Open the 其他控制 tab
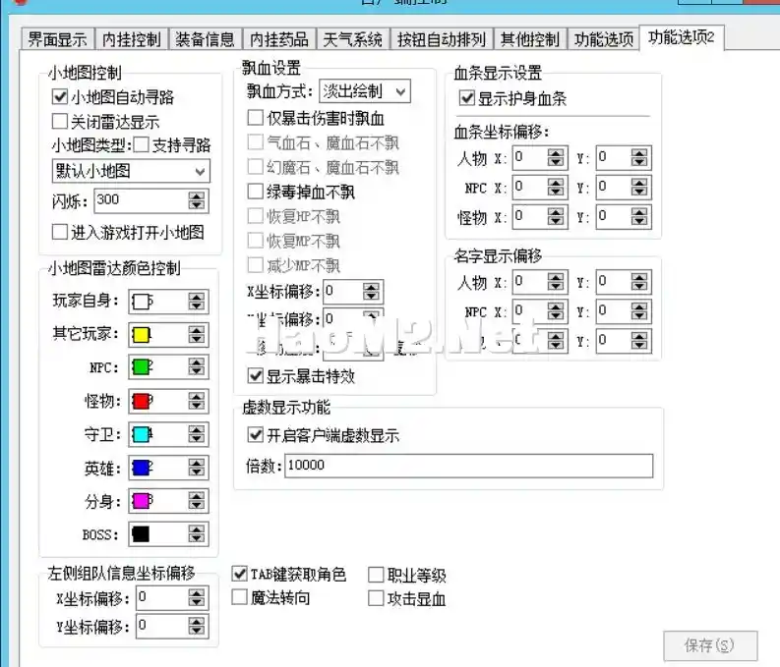Screen dimensions: 780x667 pyautogui.click(x=530, y=39)
